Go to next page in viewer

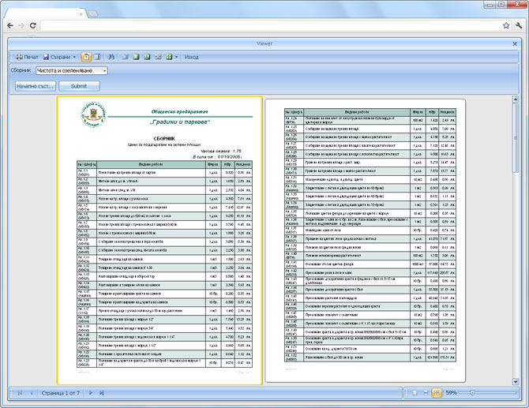[91, 393]
